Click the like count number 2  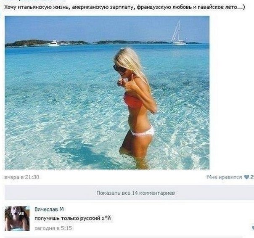(x=252, y=177)
